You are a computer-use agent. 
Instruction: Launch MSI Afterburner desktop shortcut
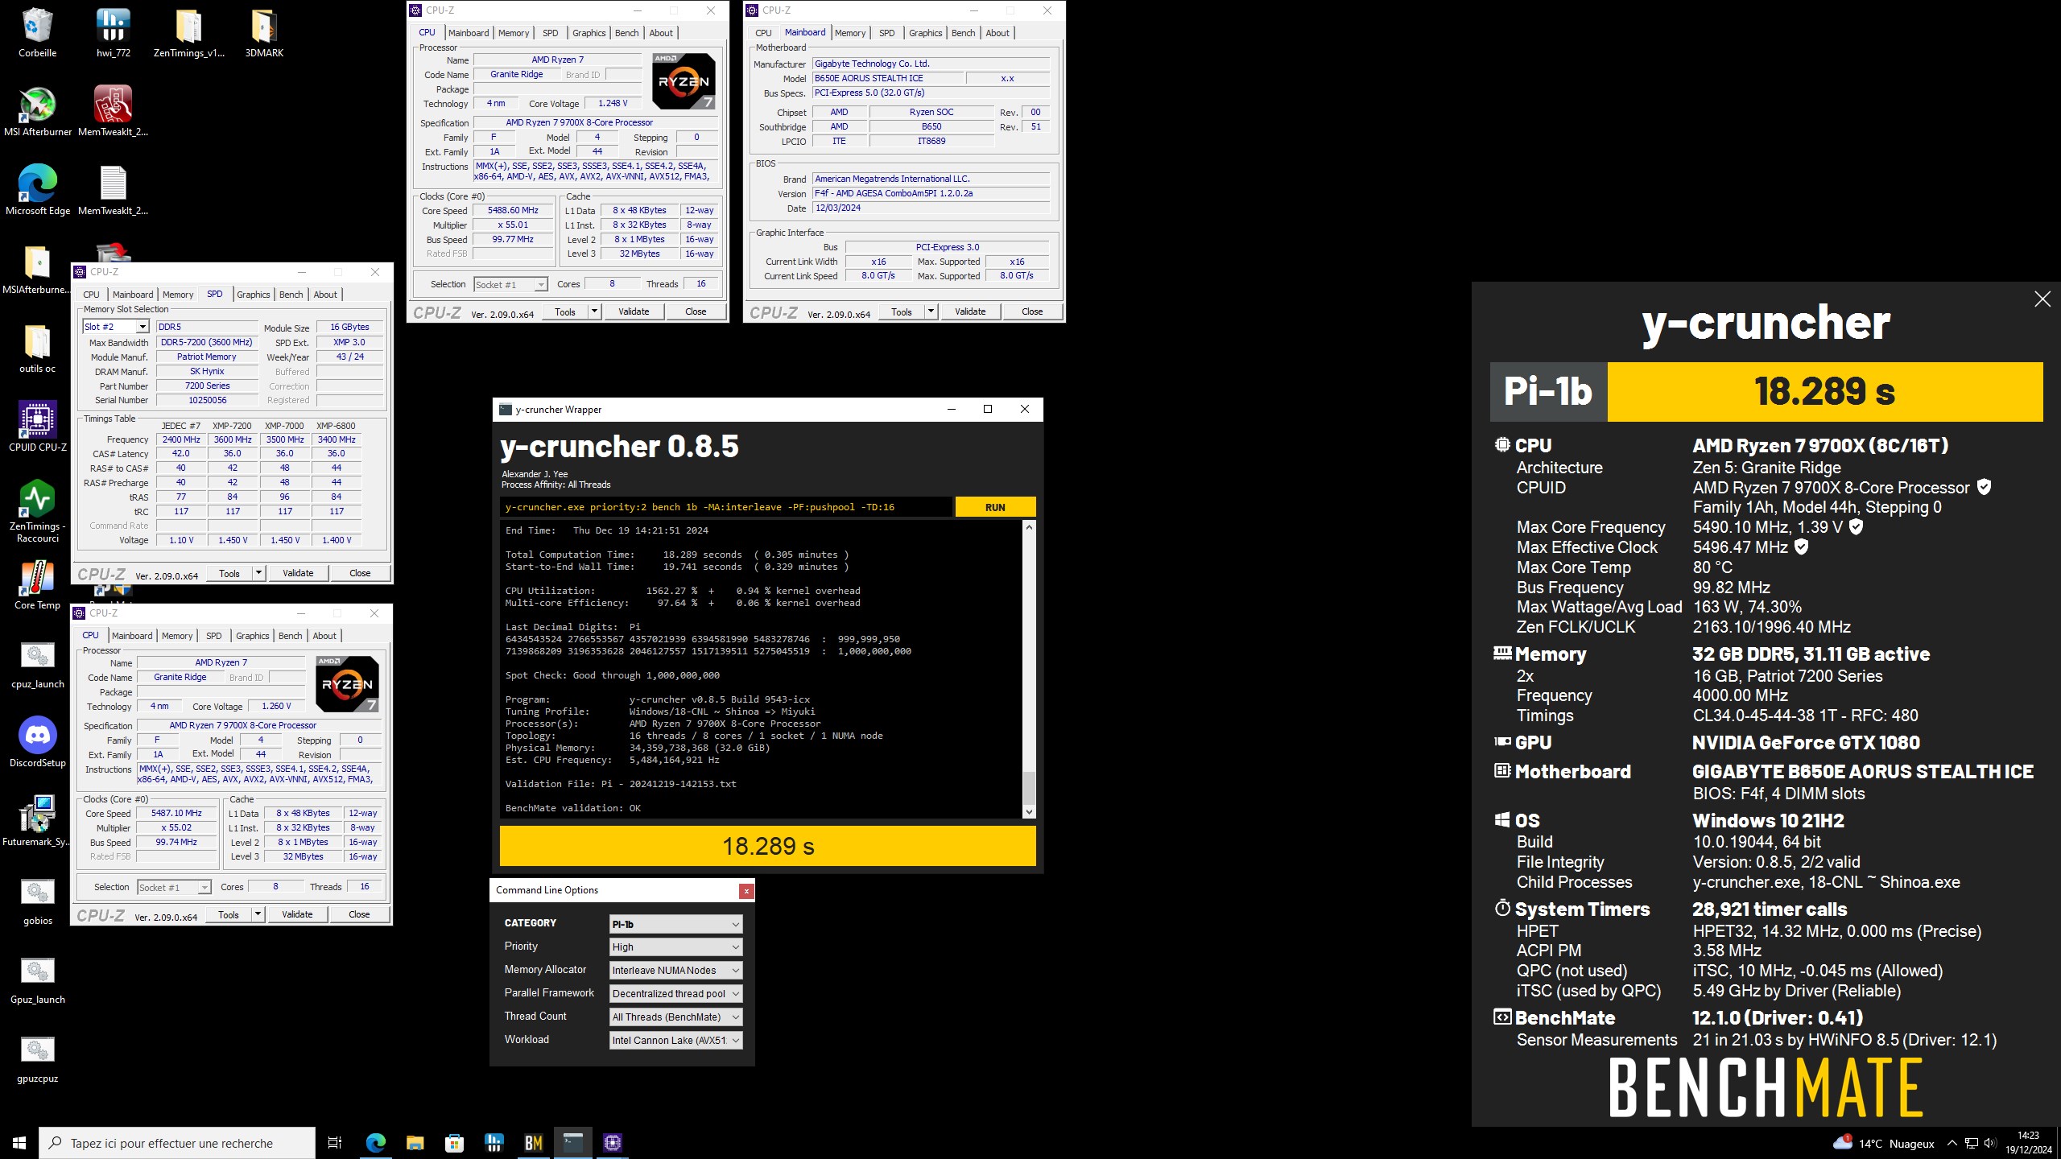coord(37,111)
